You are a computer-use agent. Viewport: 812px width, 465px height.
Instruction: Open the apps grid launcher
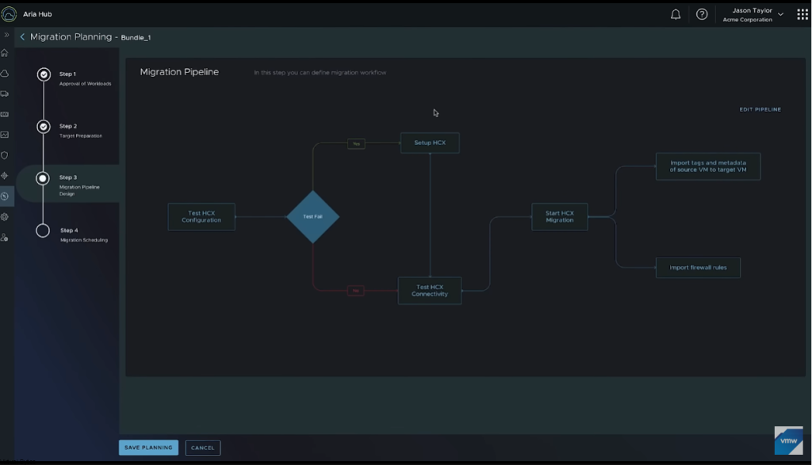pyautogui.click(x=802, y=14)
